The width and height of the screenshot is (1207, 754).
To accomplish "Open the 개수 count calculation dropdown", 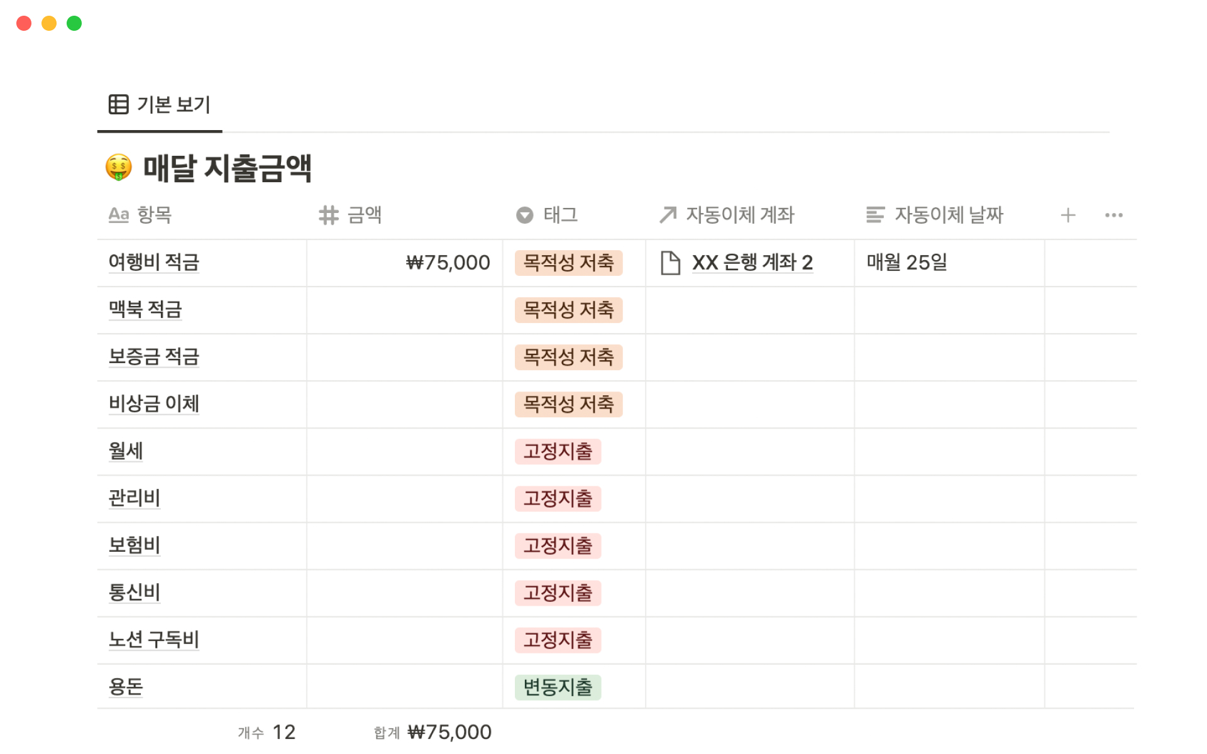I will coord(267,732).
